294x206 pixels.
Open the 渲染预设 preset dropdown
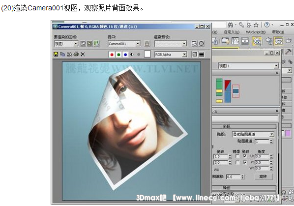click(171, 44)
